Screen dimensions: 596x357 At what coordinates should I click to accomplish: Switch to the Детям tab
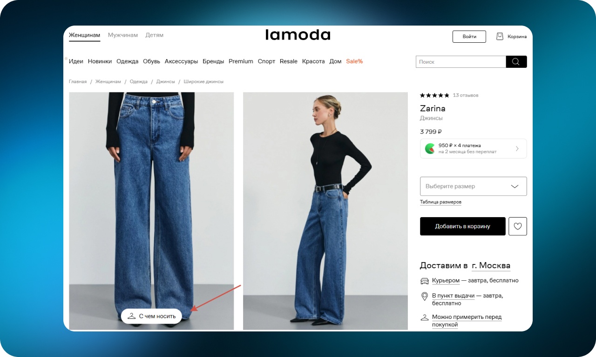click(154, 35)
